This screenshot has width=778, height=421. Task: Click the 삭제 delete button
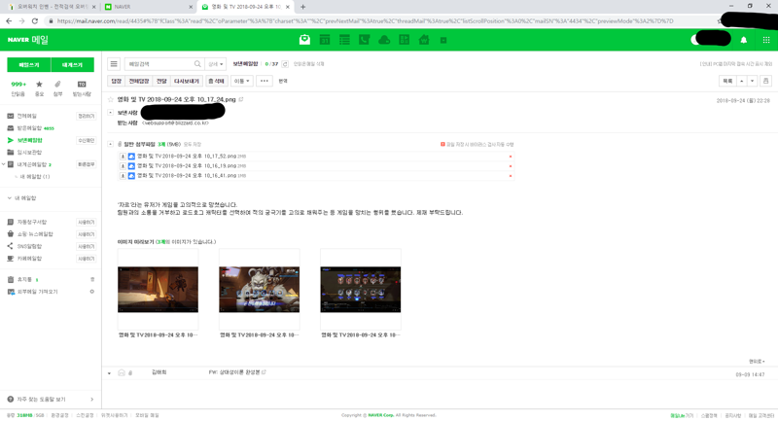click(216, 81)
